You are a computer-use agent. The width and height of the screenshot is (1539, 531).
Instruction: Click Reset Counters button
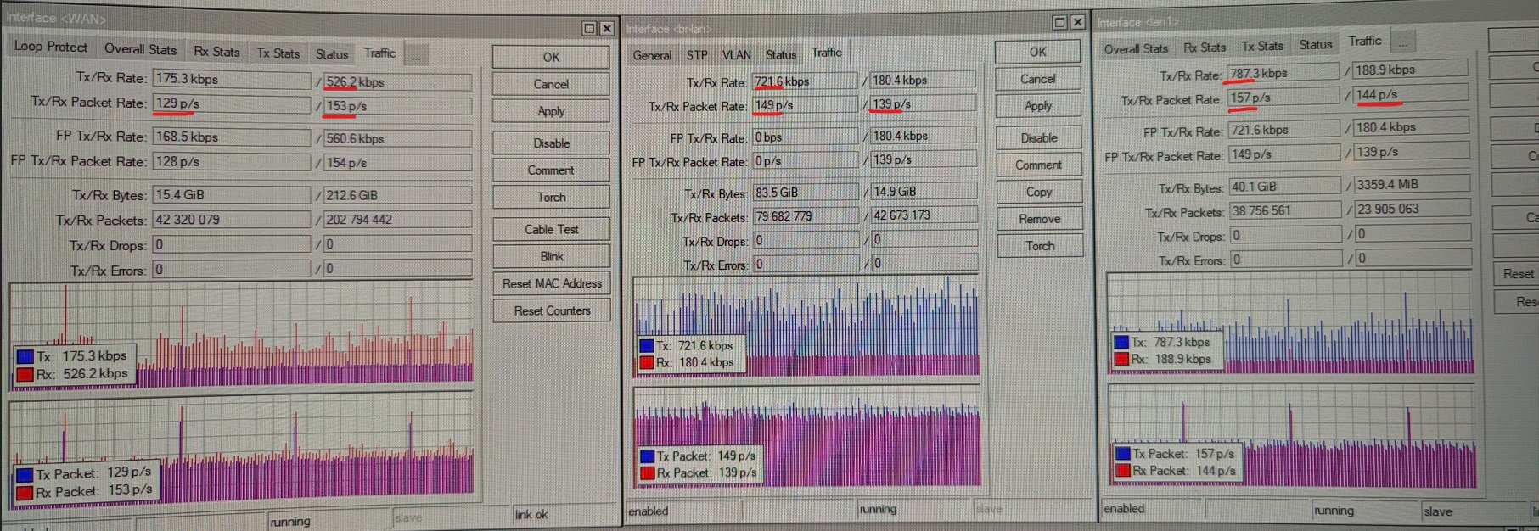[551, 310]
